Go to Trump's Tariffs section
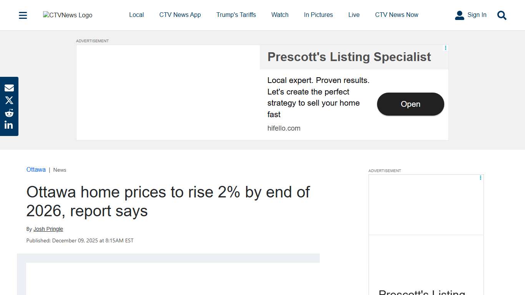Image resolution: width=525 pixels, height=295 pixels. point(236,15)
